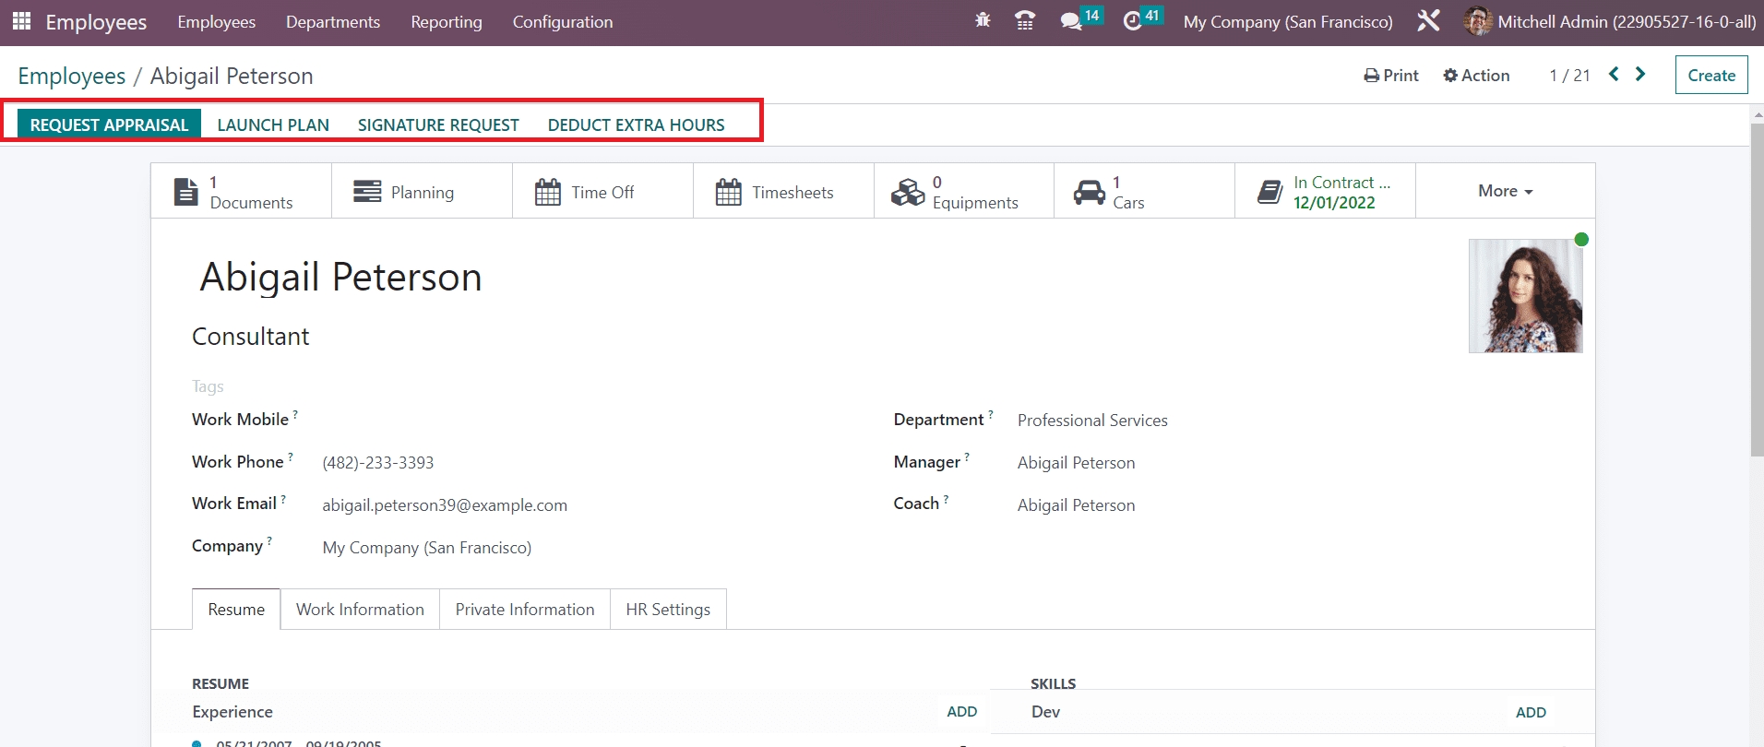Click the Studio wrench tools icon
This screenshot has width=1764, height=747.
1428,21
